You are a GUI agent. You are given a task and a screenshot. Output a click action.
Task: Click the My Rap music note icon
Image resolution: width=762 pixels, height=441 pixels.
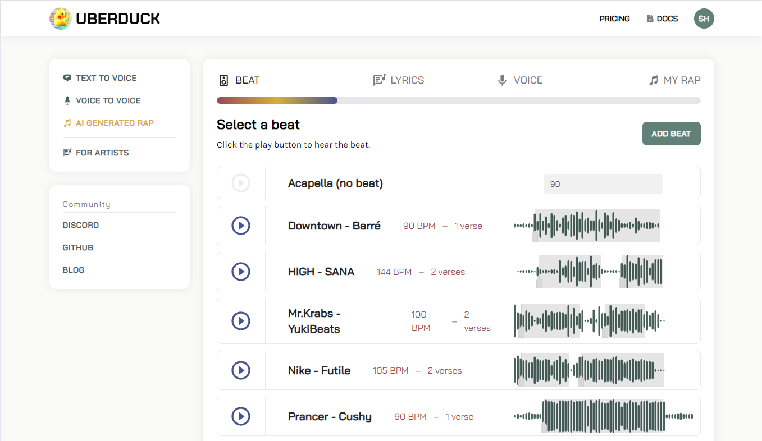pos(653,80)
